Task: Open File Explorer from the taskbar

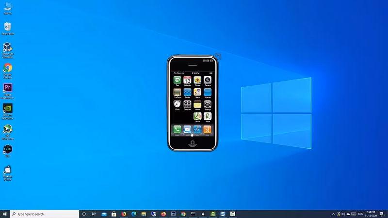Action: click(x=144, y=214)
